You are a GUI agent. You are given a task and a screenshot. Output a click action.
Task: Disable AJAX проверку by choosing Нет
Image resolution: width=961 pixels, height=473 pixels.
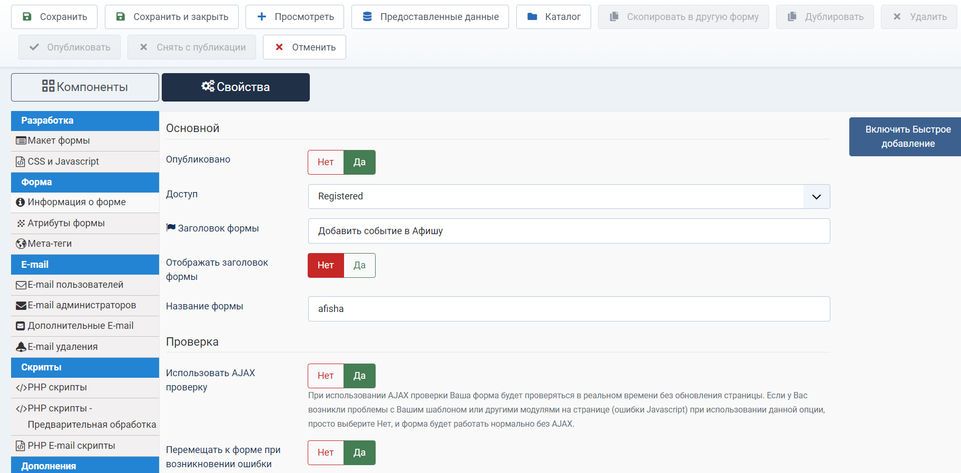pyautogui.click(x=326, y=376)
